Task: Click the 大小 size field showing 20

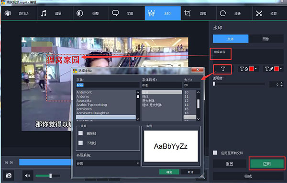Action: point(192,85)
